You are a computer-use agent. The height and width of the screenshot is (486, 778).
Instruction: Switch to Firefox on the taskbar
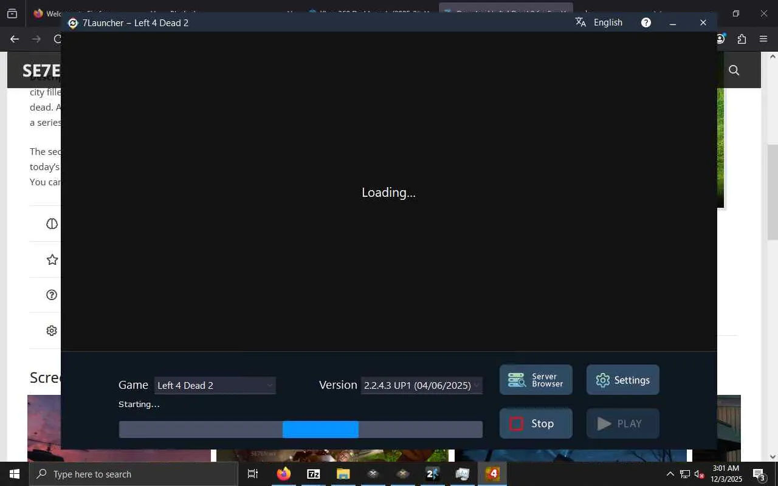click(x=283, y=474)
